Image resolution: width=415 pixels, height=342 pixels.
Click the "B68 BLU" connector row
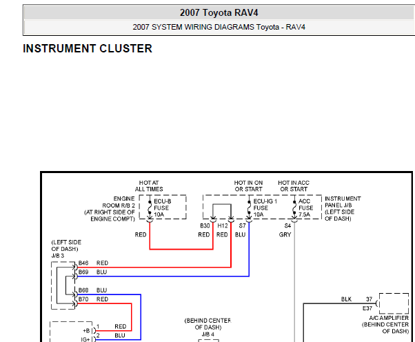92,290
